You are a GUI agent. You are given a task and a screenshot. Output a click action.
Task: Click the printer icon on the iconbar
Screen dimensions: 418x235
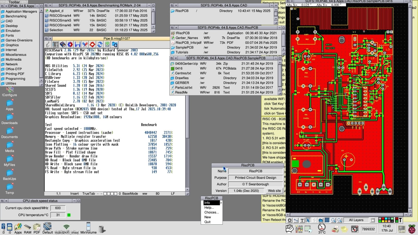[335, 229]
